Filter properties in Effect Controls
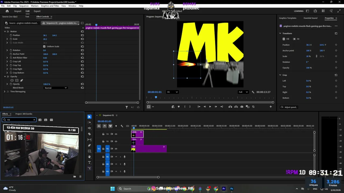344x193 pixels. point(127,107)
